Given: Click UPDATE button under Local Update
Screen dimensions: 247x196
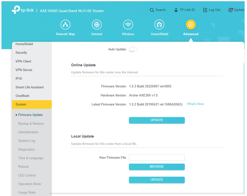Looking at the screenshot, I should (x=157, y=180).
